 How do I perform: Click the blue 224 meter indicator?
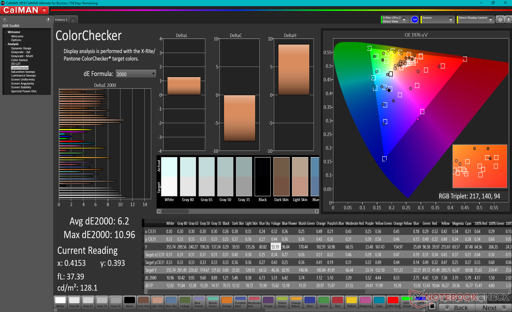(x=414, y=19)
